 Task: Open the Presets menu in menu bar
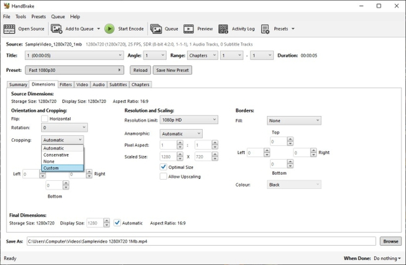click(x=38, y=16)
